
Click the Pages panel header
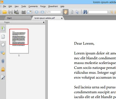23,22
